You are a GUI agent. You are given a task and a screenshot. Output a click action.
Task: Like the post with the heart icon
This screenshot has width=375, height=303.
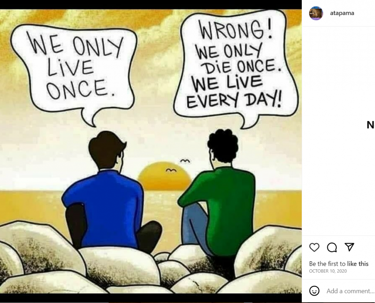(x=314, y=247)
